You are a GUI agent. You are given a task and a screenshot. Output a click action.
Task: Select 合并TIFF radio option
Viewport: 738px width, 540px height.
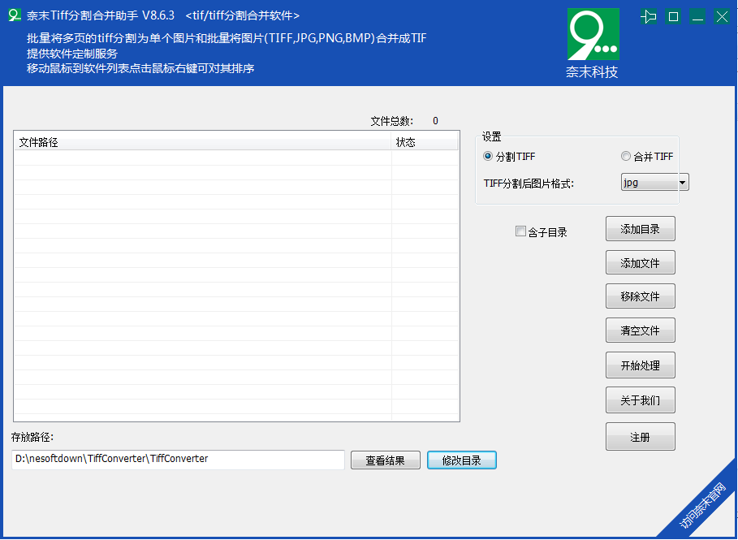(626, 156)
